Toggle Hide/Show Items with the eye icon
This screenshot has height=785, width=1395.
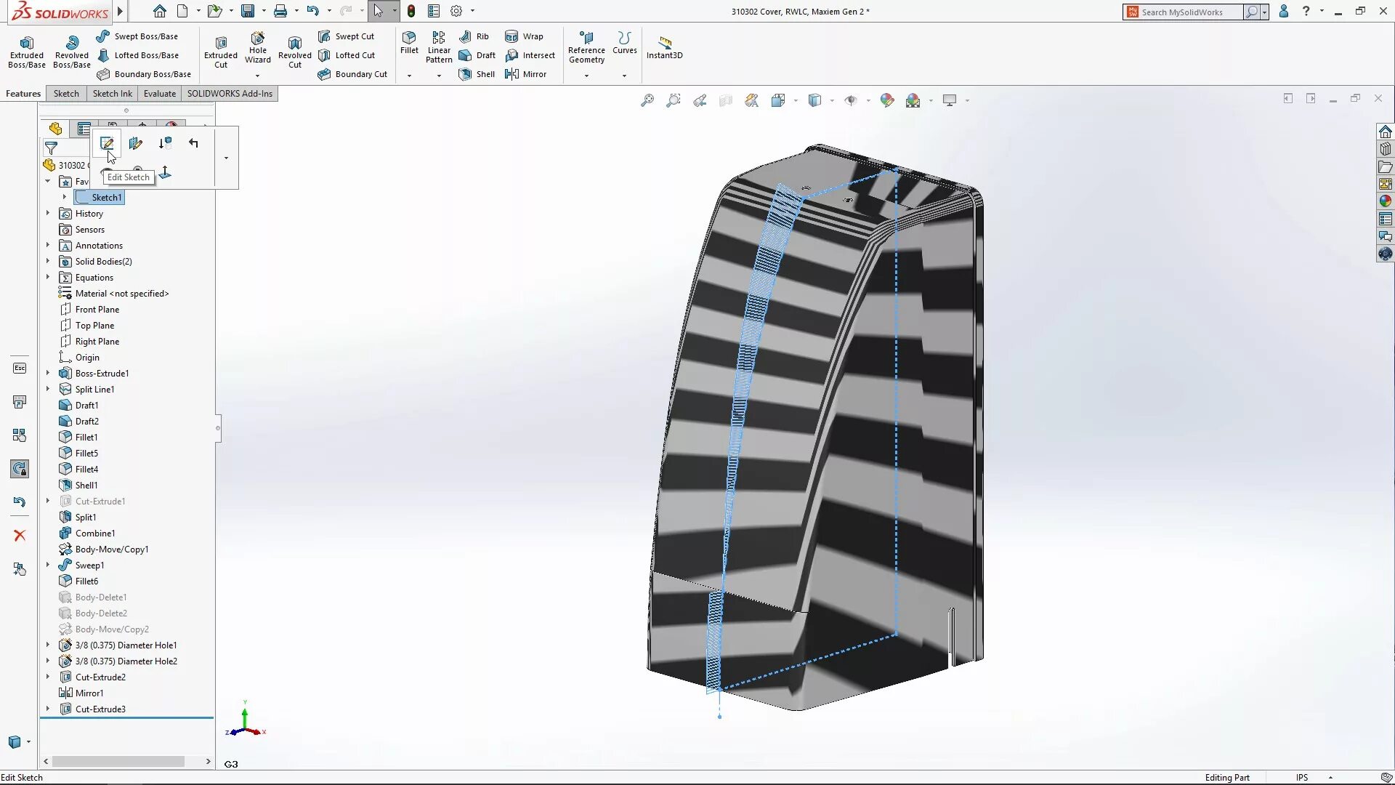click(852, 100)
